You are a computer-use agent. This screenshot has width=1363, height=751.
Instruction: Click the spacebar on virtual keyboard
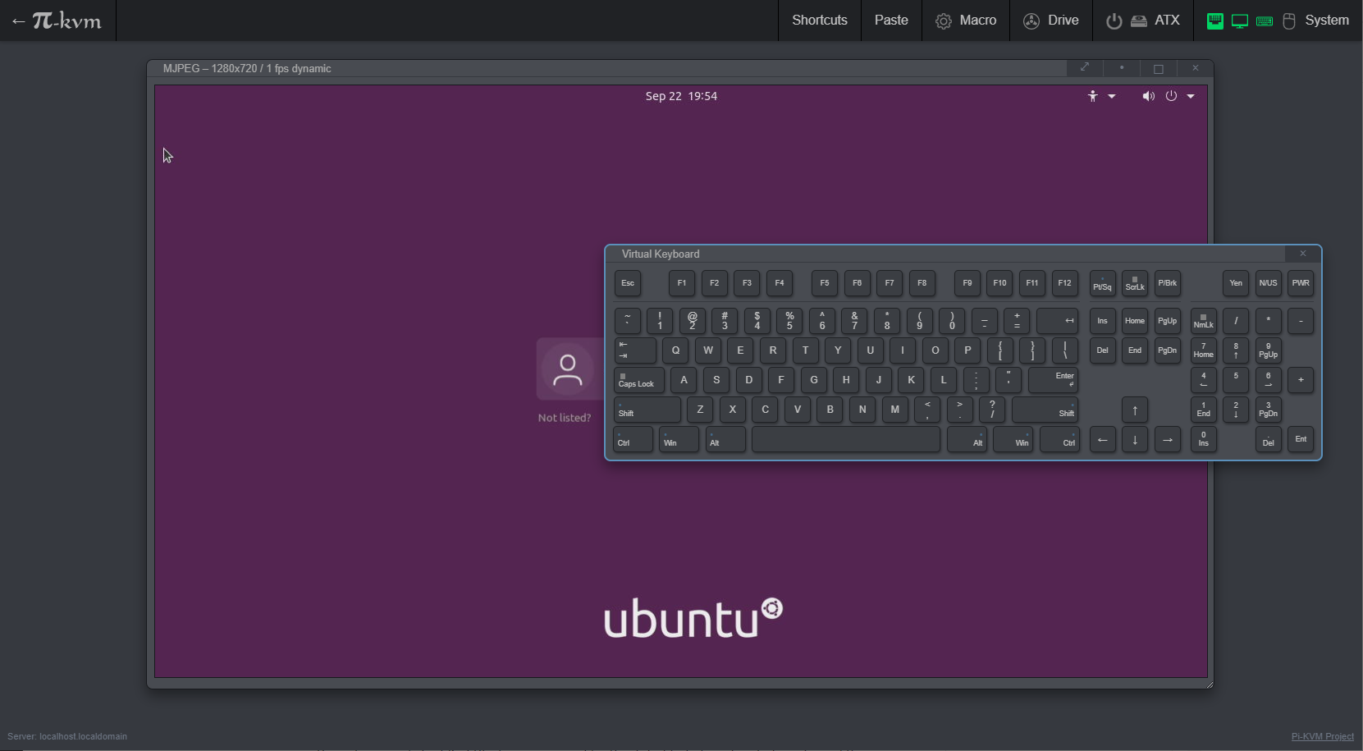pos(846,439)
